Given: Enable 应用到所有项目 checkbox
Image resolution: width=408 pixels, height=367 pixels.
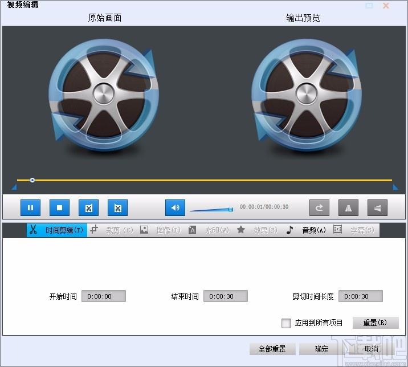Looking at the screenshot, I should tap(286, 323).
